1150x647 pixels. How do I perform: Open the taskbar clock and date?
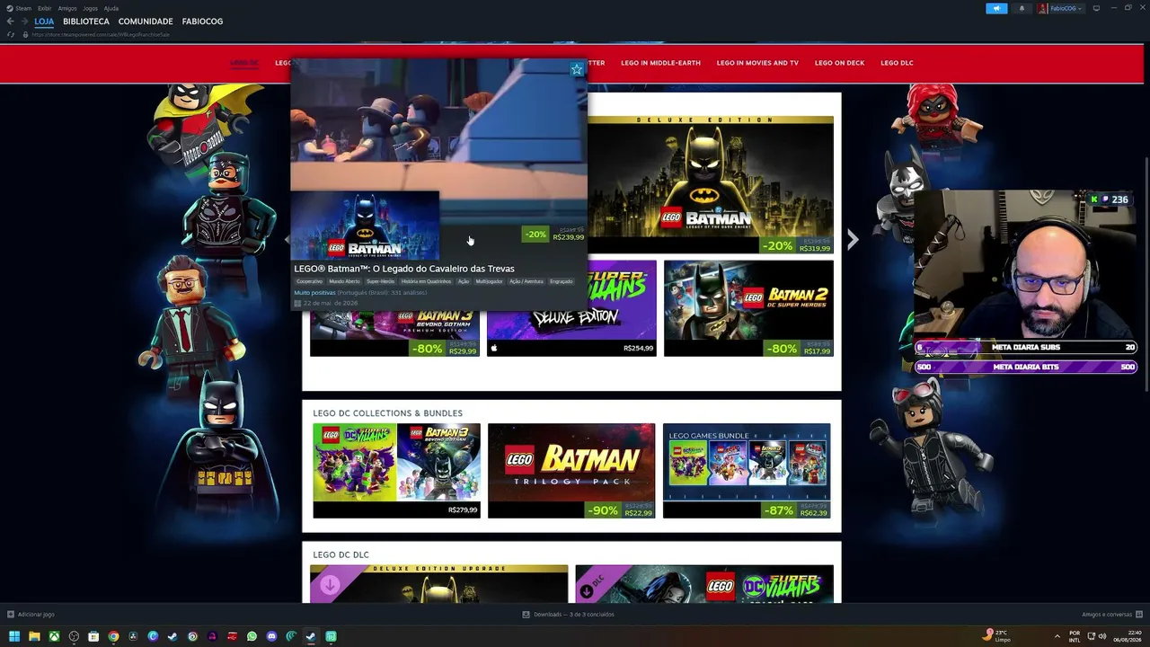pos(1127,636)
